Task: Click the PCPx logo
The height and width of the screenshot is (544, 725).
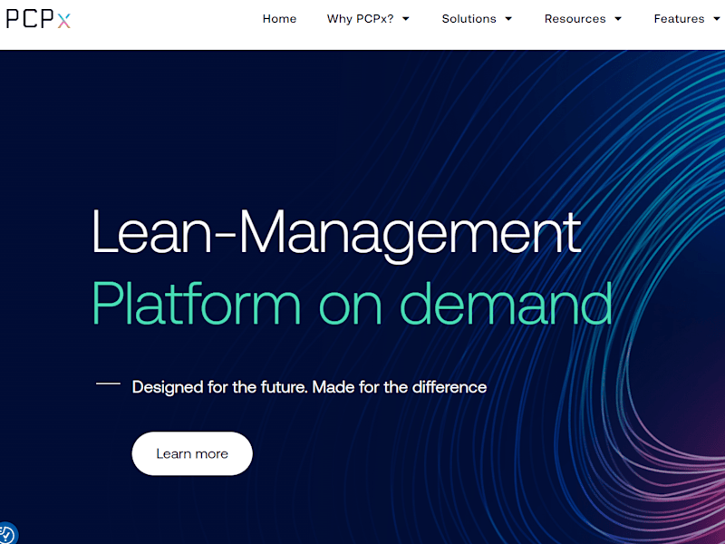Action: (38, 19)
